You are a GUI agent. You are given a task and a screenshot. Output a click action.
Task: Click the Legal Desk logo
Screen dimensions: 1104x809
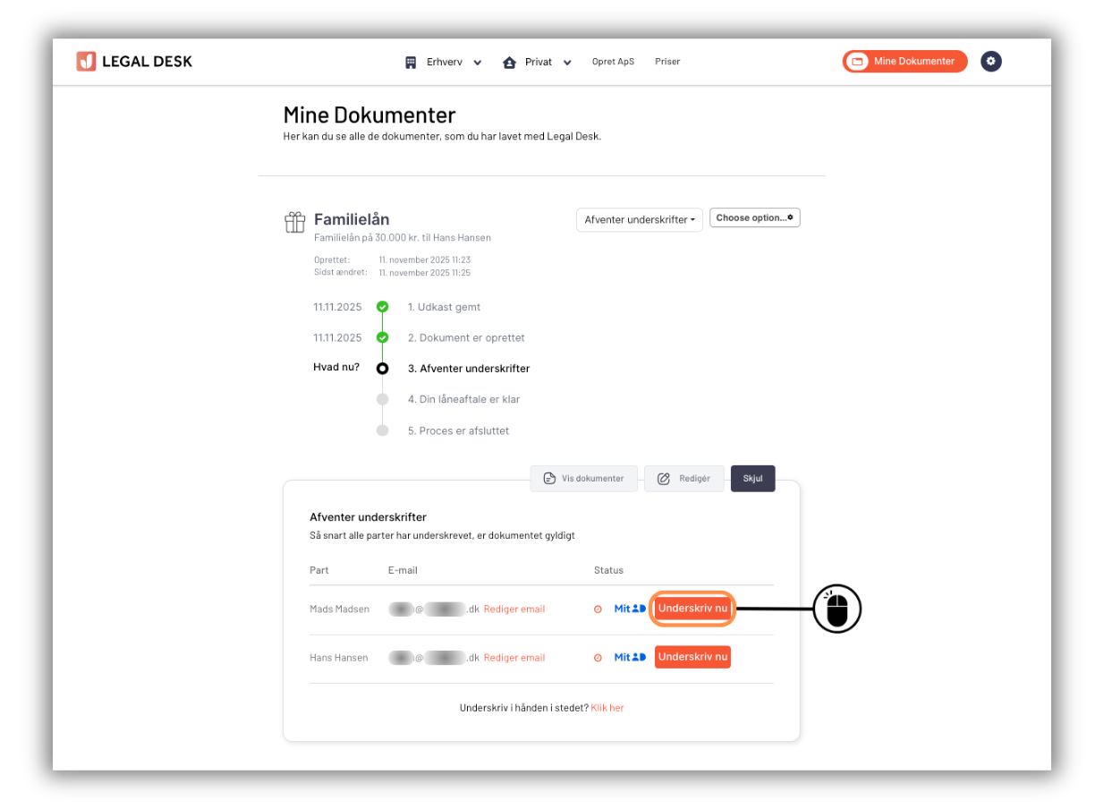click(134, 62)
